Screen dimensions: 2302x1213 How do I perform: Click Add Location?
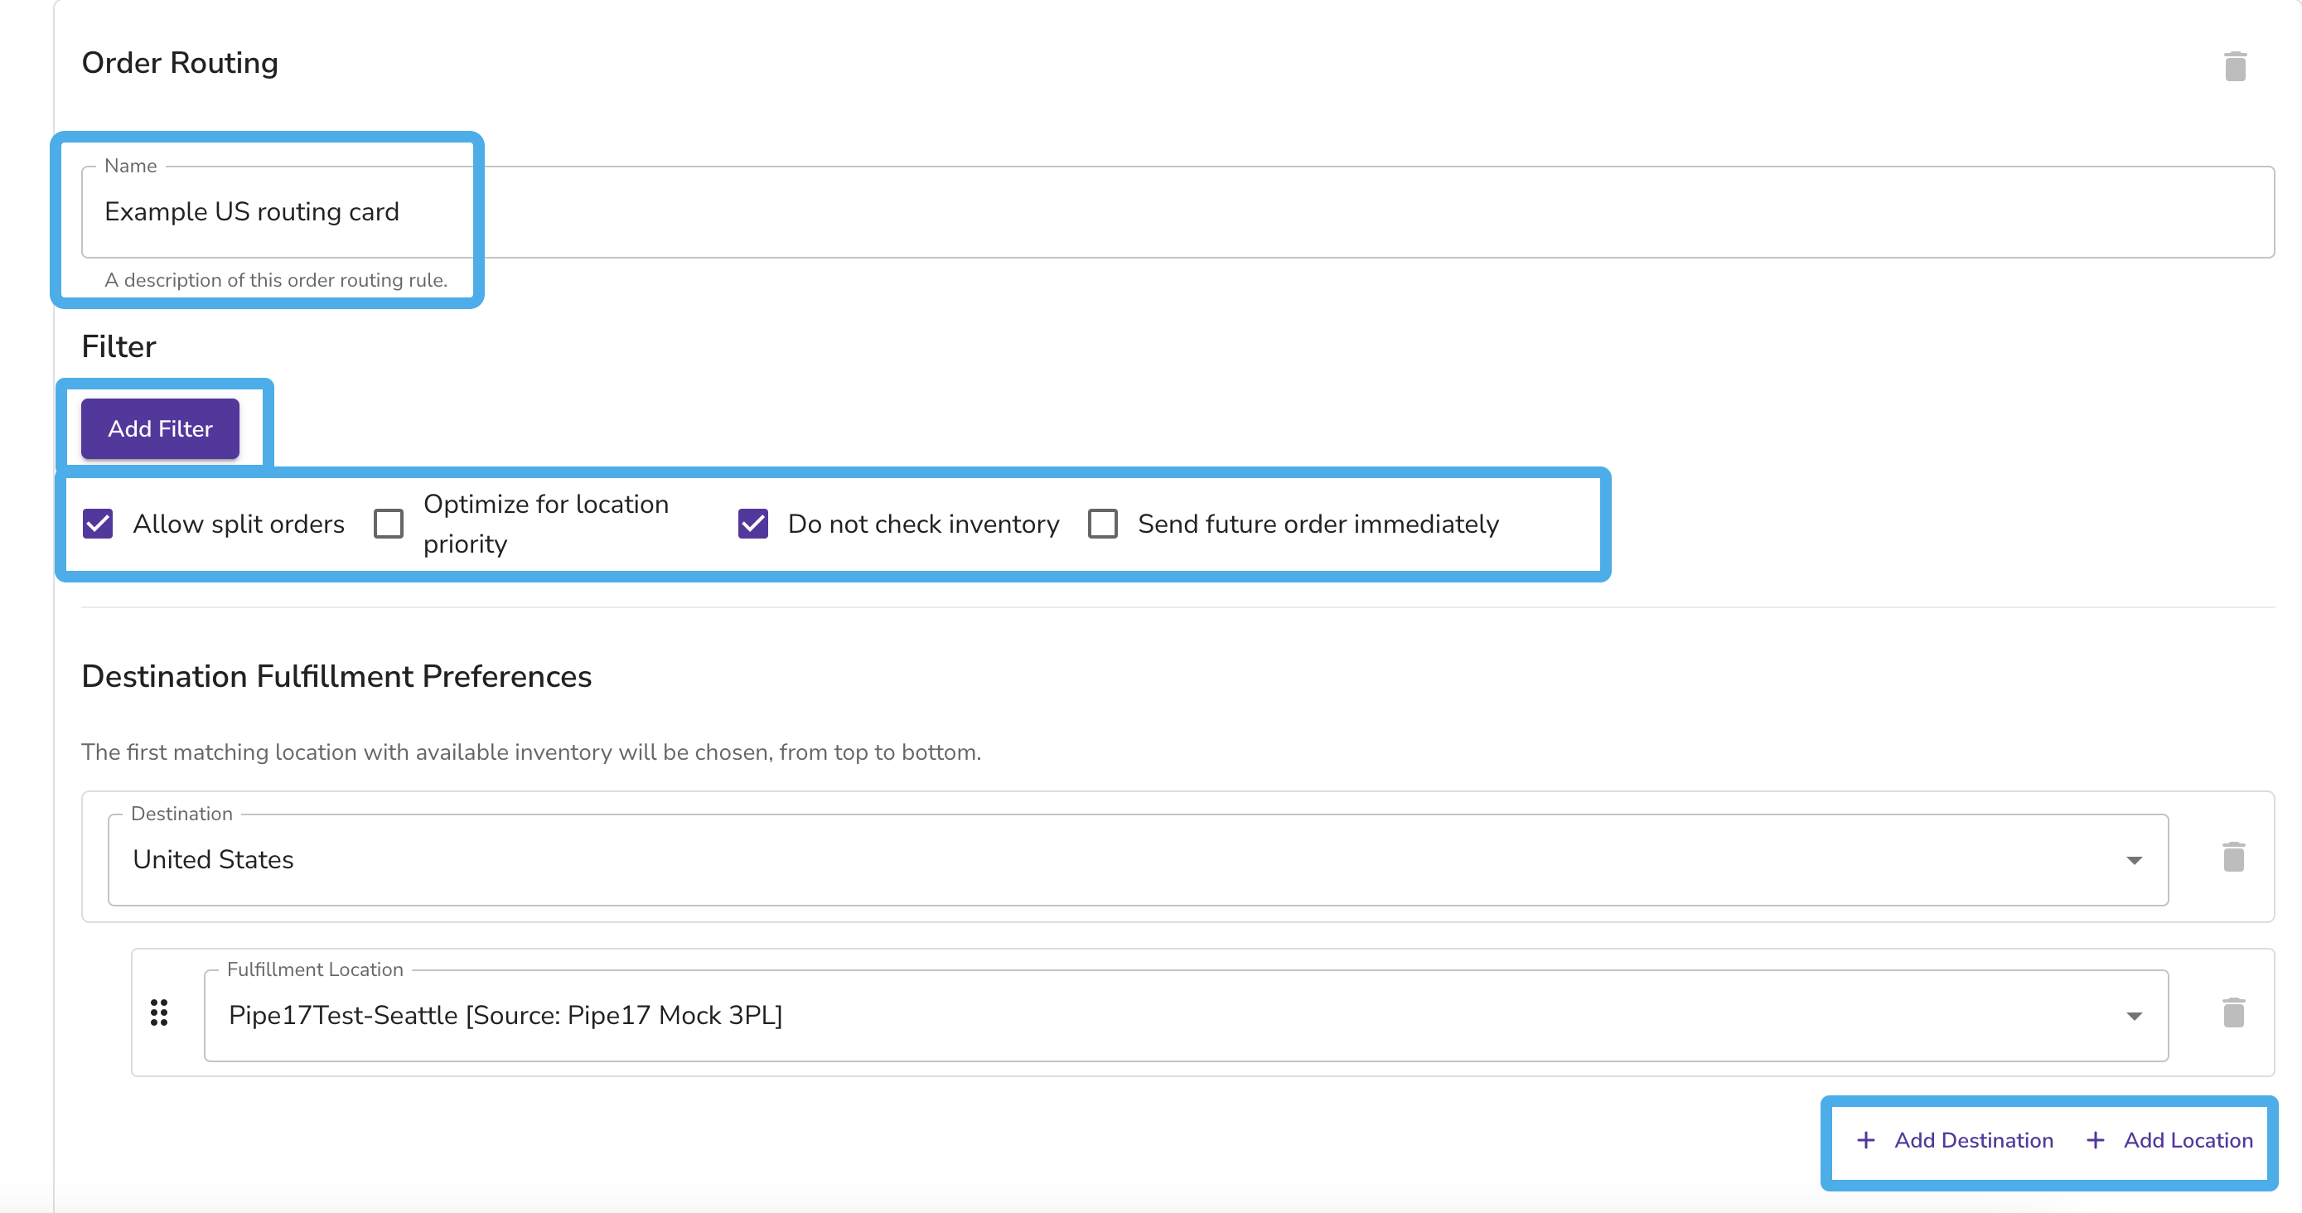(2169, 1140)
